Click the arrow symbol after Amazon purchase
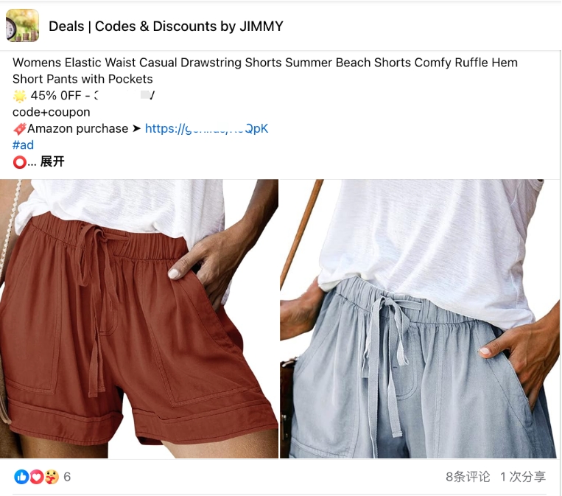562x496 pixels. (136, 128)
